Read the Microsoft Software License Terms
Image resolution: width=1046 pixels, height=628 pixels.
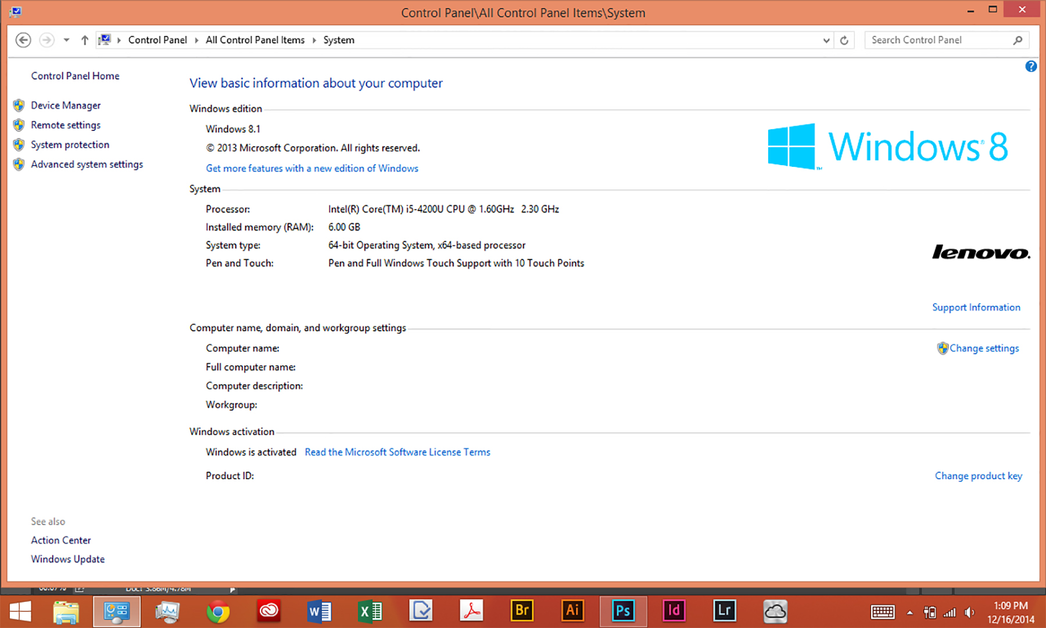(x=397, y=452)
